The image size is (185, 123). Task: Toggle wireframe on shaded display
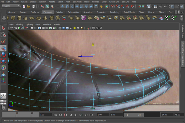67,28
